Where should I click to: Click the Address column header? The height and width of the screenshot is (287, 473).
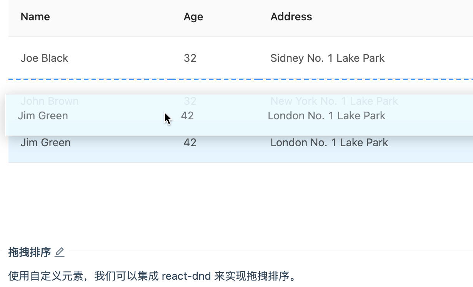pos(291,17)
